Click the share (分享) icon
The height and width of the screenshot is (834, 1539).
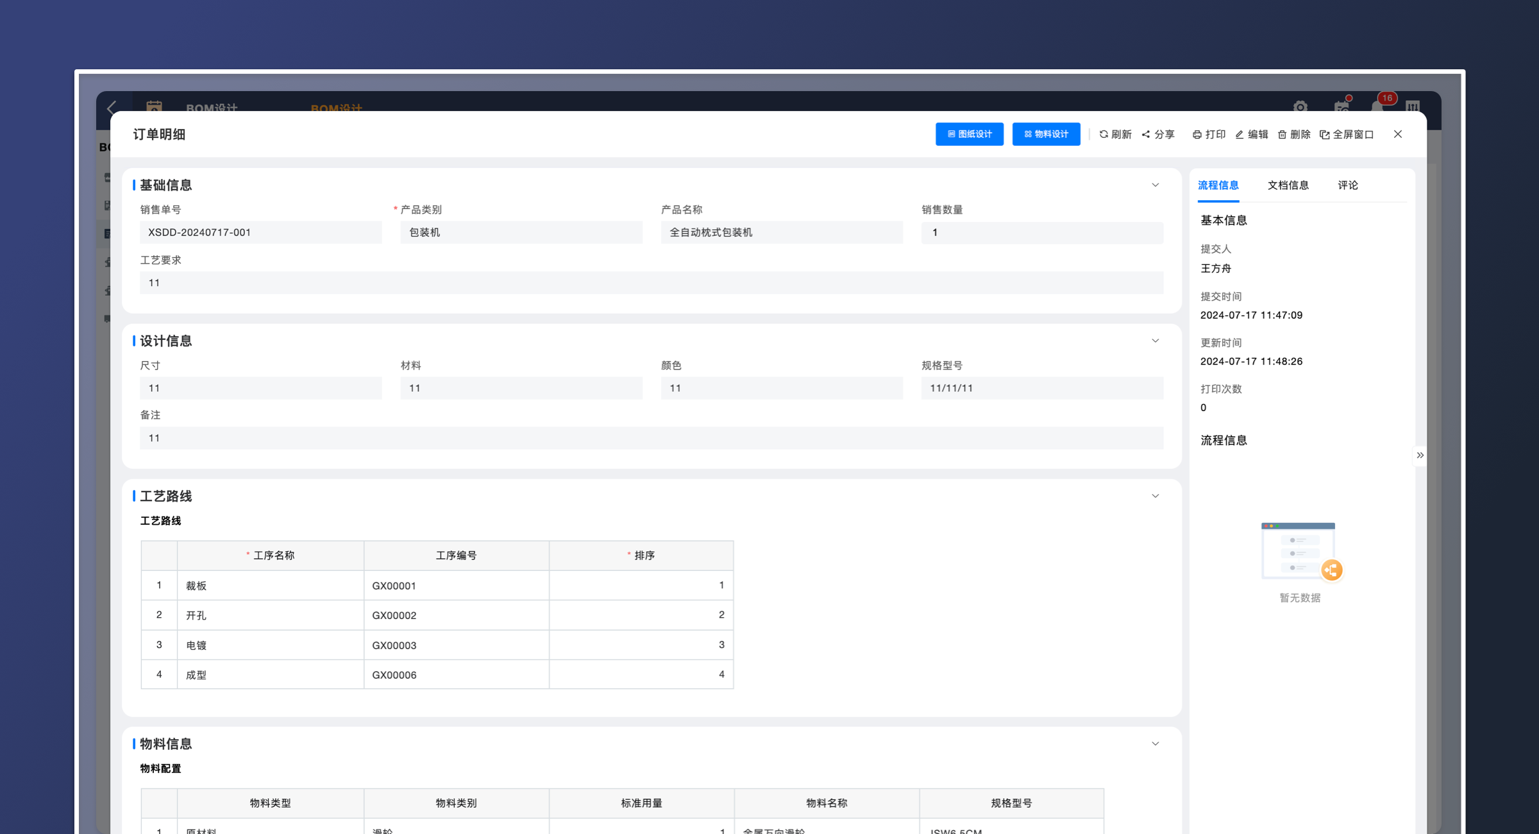(1146, 134)
